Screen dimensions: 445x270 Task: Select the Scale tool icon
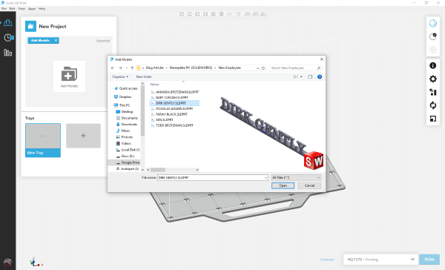pyautogui.click(x=433, y=119)
